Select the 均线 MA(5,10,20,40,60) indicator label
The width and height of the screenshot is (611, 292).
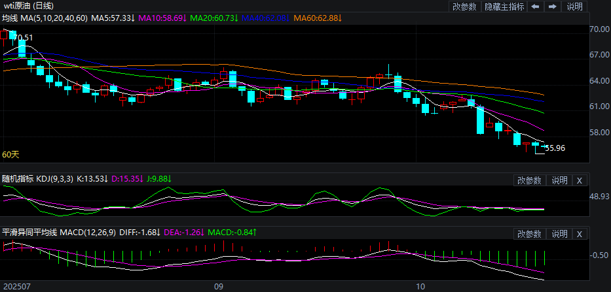tap(45, 18)
